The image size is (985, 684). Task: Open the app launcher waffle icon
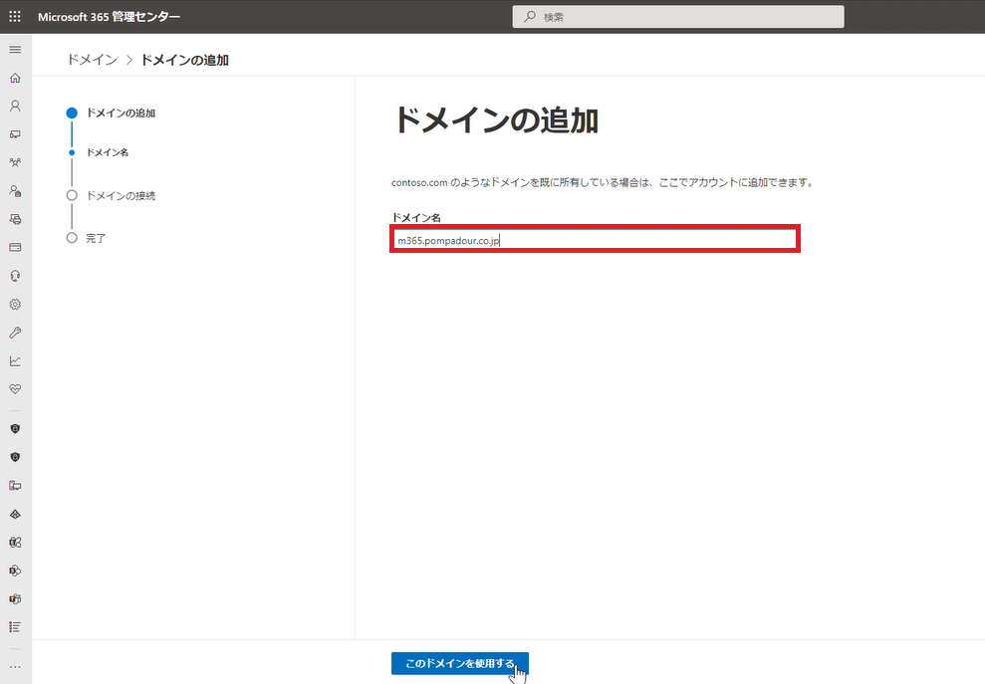[x=15, y=16]
